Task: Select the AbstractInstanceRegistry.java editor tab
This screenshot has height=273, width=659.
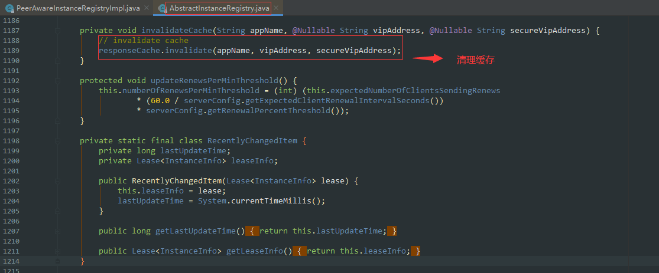Action: tap(219, 8)
